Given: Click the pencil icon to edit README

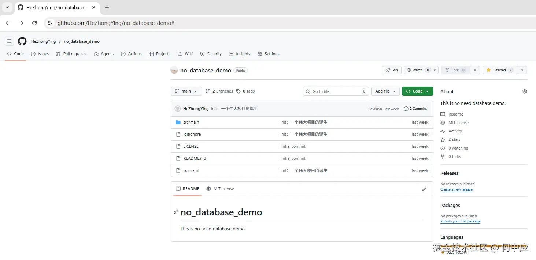Looking at the screenshot, I should pos(424,189).
